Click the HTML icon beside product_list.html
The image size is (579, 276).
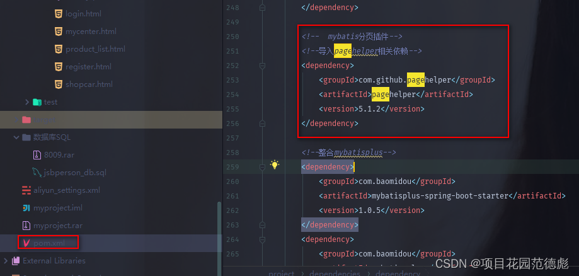pos(58,49)
